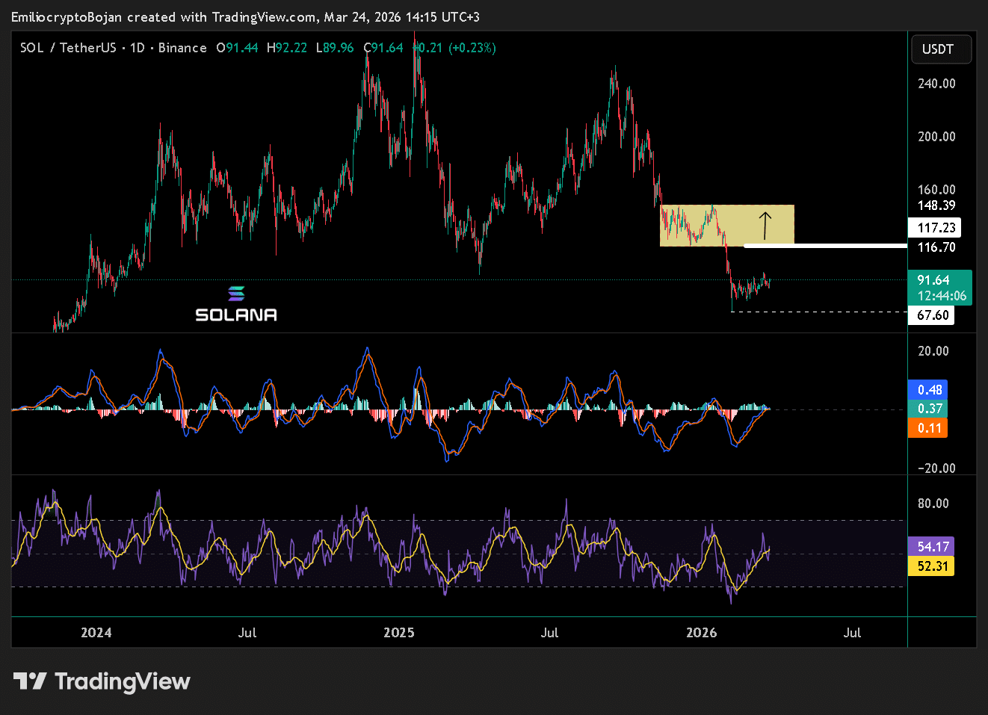Click the Solana logo icon on the chart
This screenshot has height=715, width=988.
pyautogui.click(x=236, y=293)
